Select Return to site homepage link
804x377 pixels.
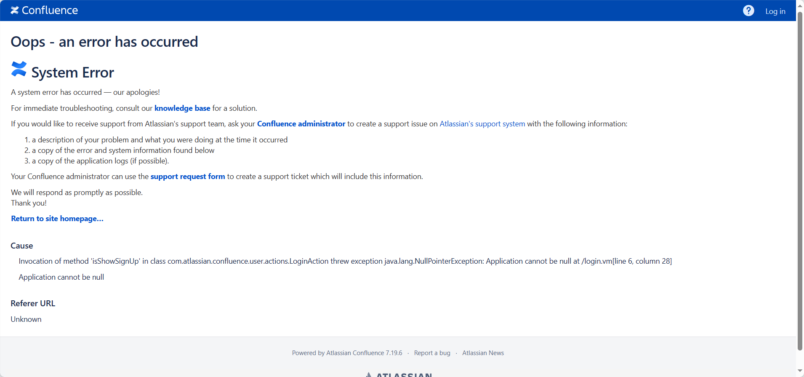tap(57, 219)
